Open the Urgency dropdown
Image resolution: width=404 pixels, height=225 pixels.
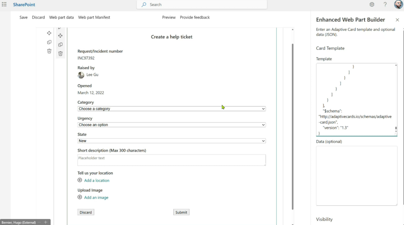click(172, 125)
